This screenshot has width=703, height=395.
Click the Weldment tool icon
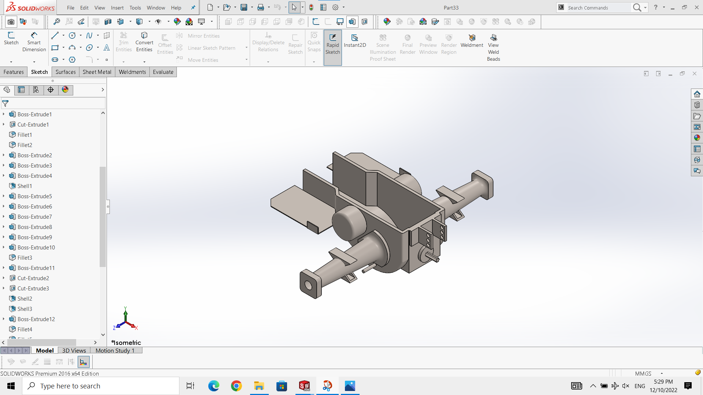pos(472,41)
